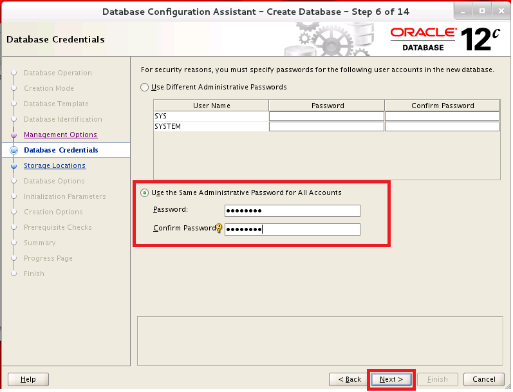Click the Cancel button
This screenshot has height=392, width=513.
click(483, 379)
